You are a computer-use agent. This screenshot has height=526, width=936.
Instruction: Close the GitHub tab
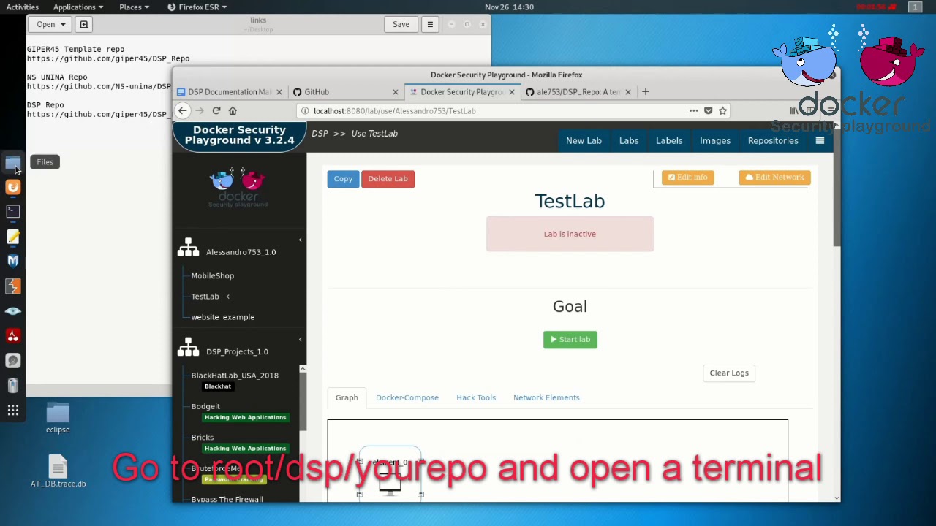(x=396, y=91)
